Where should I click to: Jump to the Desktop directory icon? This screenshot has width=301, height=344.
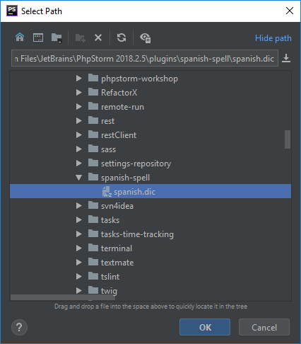click(38, 38)
